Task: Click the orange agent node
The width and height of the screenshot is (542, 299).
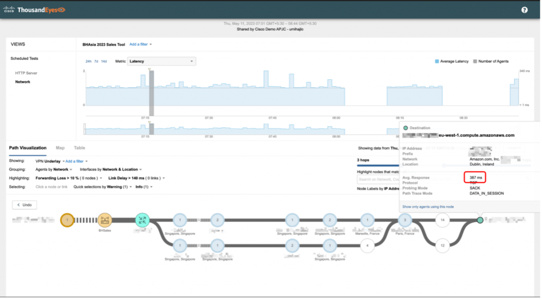Action: point(67,220)
